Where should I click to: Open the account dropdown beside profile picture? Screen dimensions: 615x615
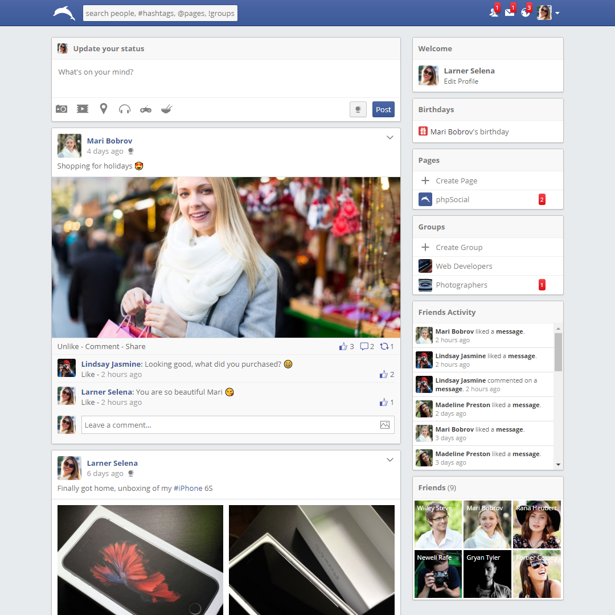(557, 13)
